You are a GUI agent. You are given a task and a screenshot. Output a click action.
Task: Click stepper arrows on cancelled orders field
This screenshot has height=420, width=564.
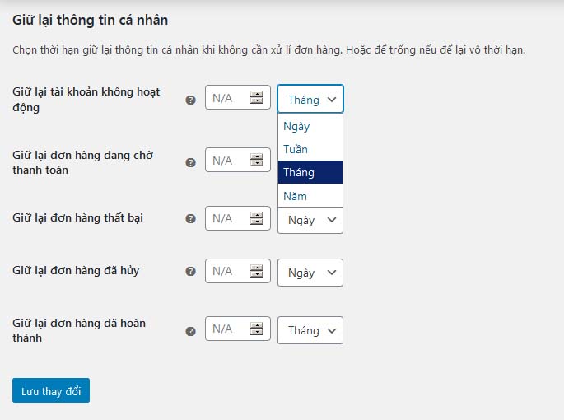(257, 271)
